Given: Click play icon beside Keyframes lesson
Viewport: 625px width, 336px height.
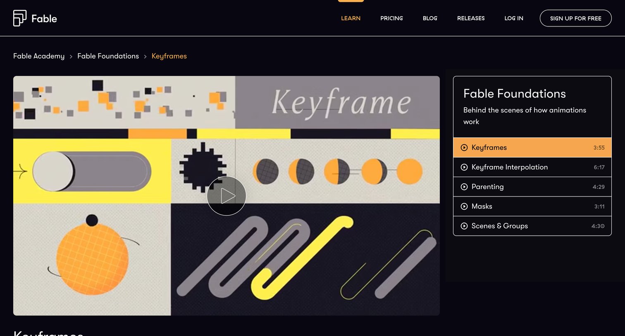Looking at the screenshot, I should pos(464,147).
